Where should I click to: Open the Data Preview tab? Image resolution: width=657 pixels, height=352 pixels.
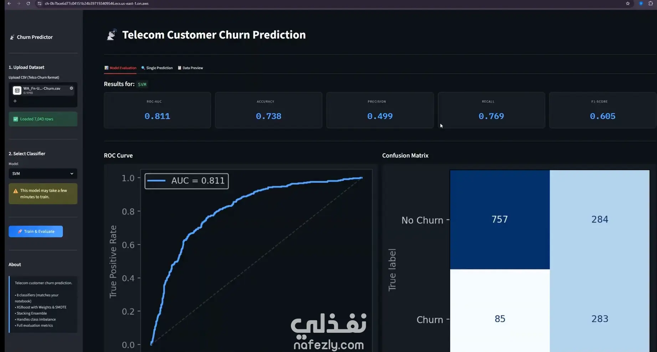[x=190, y=68]
